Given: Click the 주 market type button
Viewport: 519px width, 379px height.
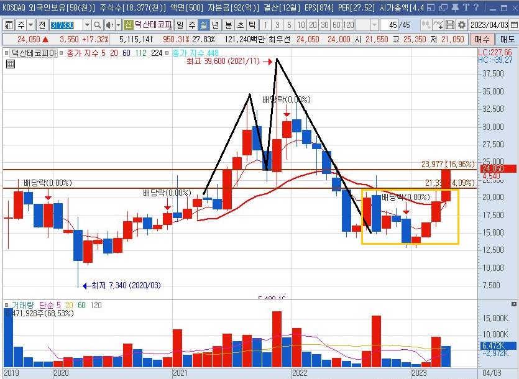Looking at the screenshot, I should (21, 25).
